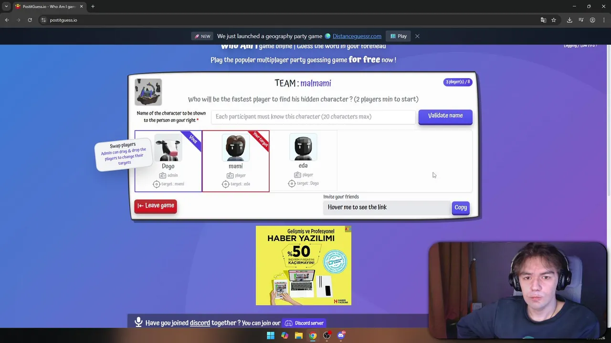The height and width of the screenshot is (343, 611).
Task: Open the Chrome three-dot menu
Action: pyautogui.click(x=604, y=20)
